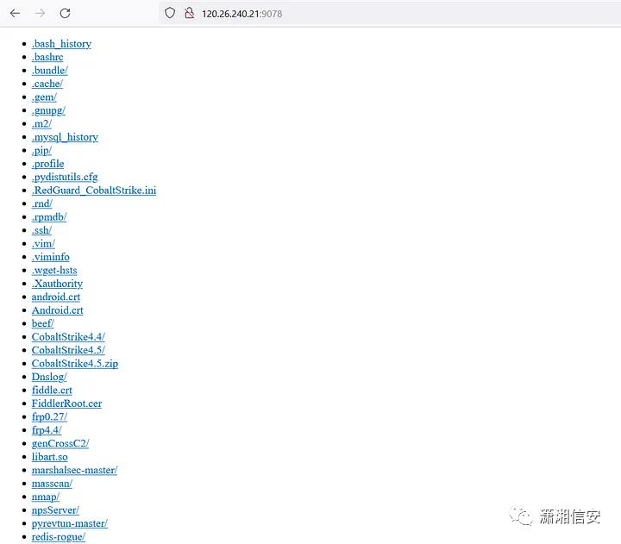Open the .bash_history file link
Screen dimensions: 621x544
(x=61, y=44)
